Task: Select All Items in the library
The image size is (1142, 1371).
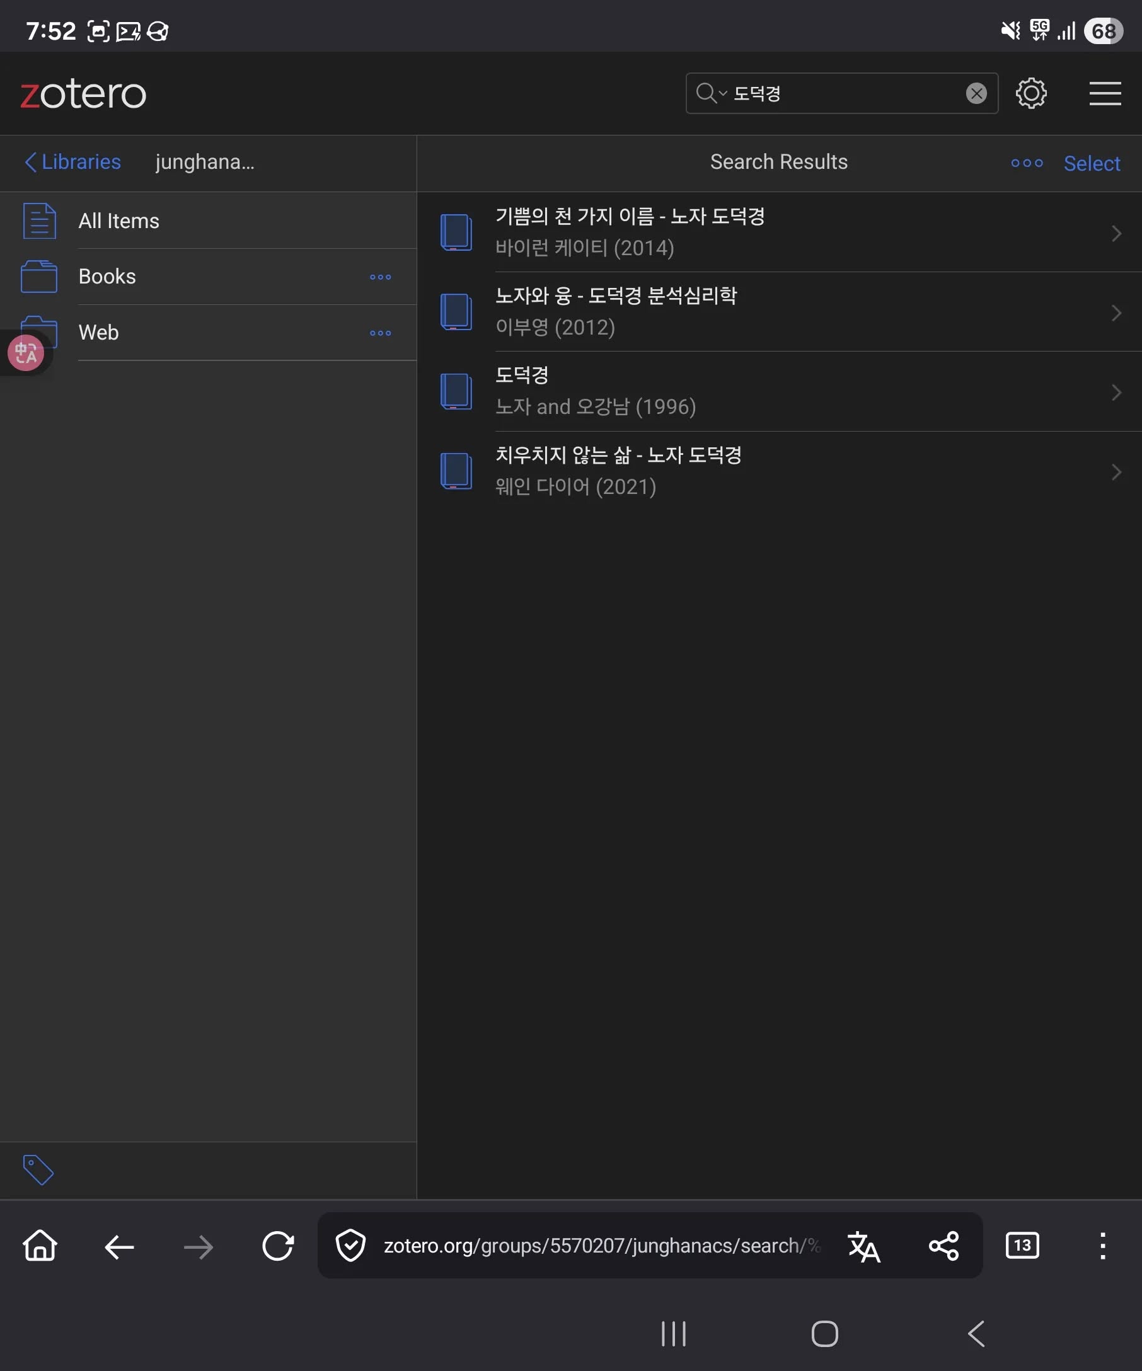Action: [x=118, y=221]
